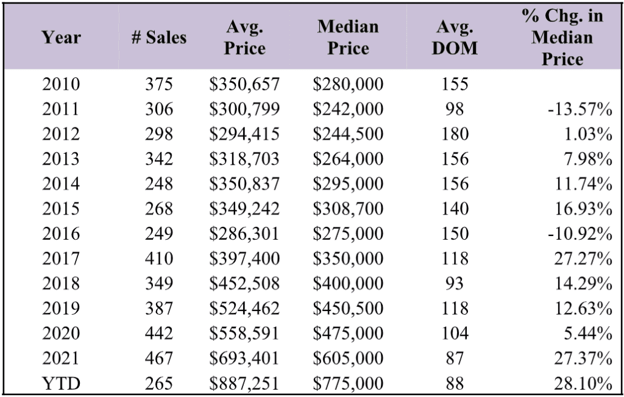Select the # Sales column header

[x=159, y=37]
